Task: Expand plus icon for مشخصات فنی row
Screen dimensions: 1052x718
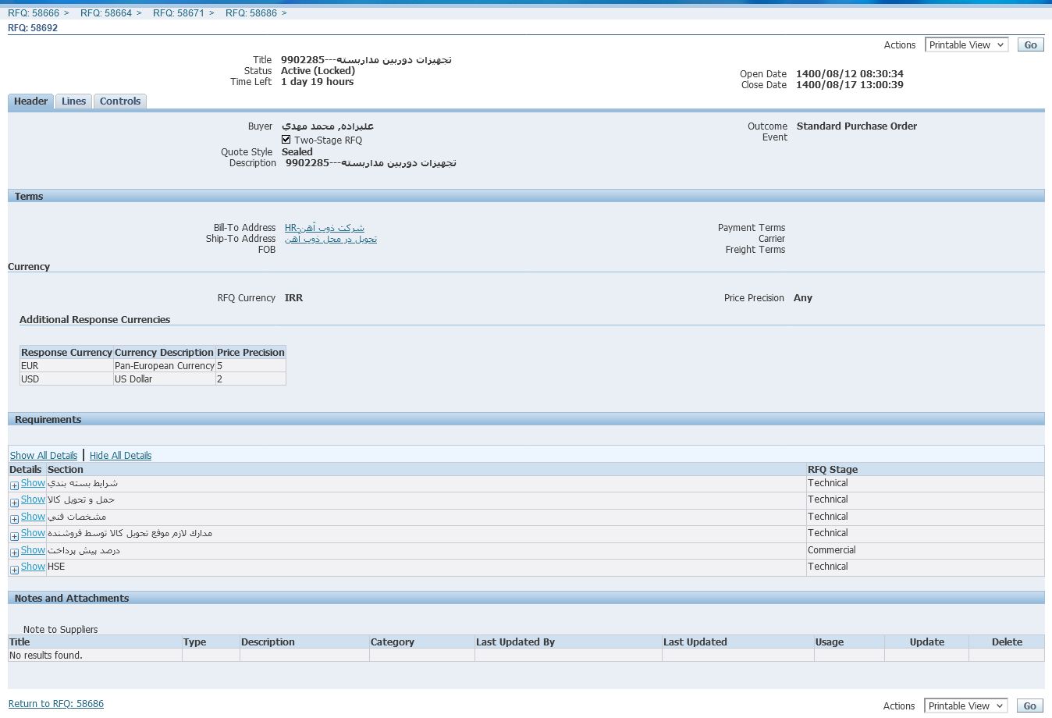Action: click(14, 519)
